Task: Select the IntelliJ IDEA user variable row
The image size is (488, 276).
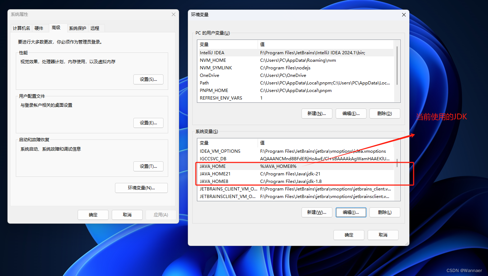Action: click(x=295, y=53)
